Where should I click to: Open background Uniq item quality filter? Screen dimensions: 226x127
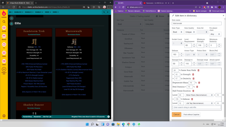pyautogui.click(x=157, y=24)
